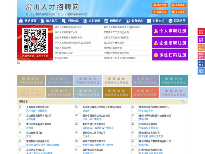Open link 禁止使用童工规定
This screenshot has width=205, height=154.
tap(64, 53)
